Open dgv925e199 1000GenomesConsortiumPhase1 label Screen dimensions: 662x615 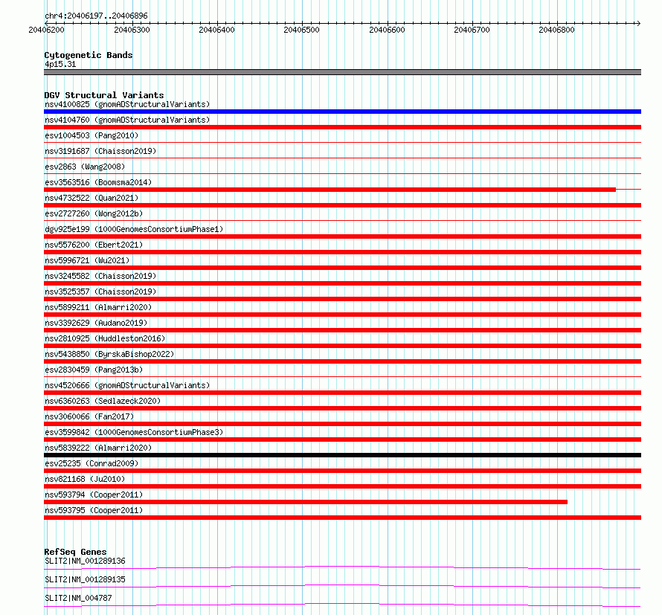[134, 229]
